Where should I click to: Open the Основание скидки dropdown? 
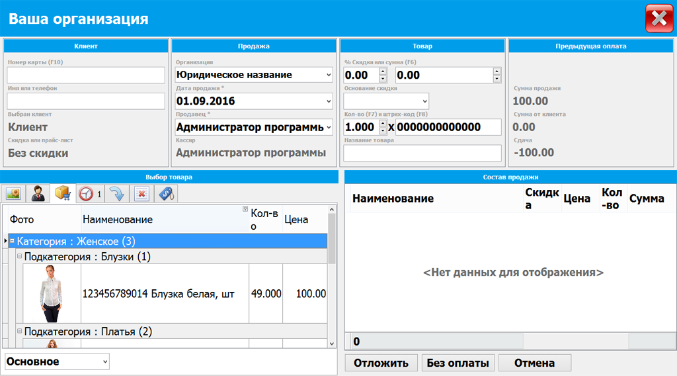(424, 101)
